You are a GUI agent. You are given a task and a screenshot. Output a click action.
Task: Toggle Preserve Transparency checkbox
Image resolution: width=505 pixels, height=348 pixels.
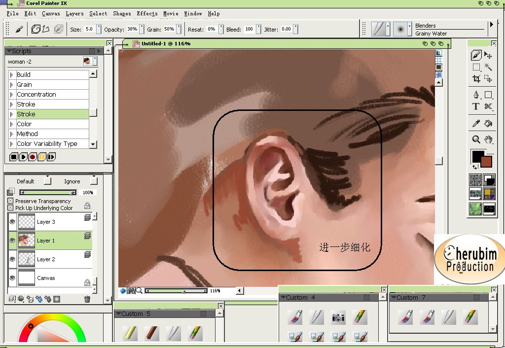[10, 201]
